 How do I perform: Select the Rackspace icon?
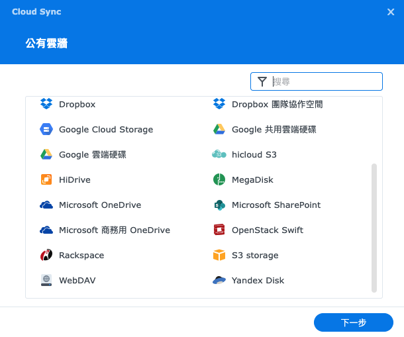[x=46, y=255]
